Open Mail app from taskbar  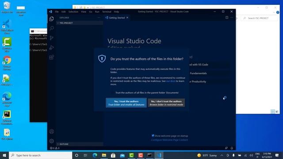(122, 155)
